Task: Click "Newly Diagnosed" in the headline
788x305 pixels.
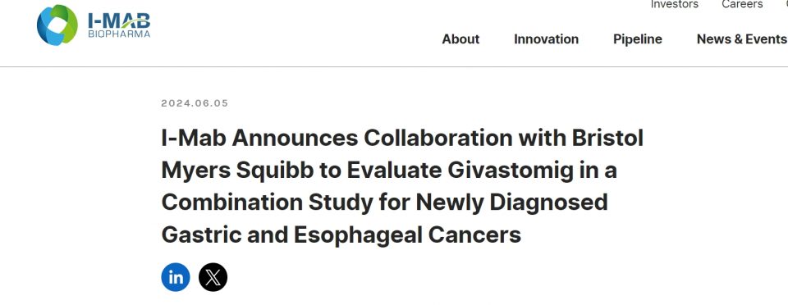Action: point(512,203)
